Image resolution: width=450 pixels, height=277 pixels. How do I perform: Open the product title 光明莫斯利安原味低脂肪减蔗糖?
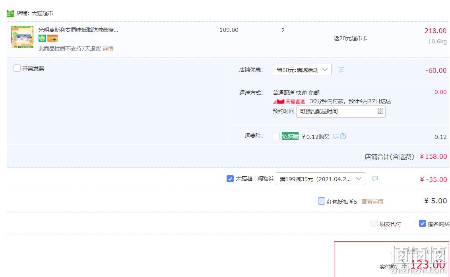(78, 30)
